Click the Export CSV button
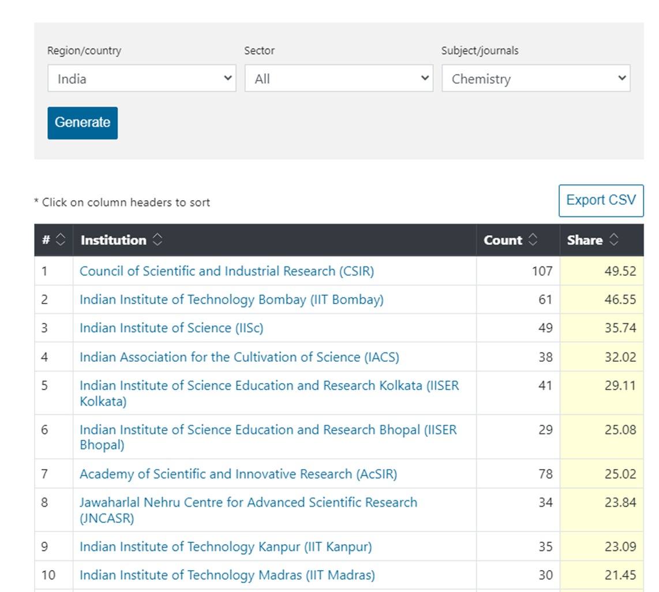This screenshot has width=659, height=592. (x=601, y=200)
